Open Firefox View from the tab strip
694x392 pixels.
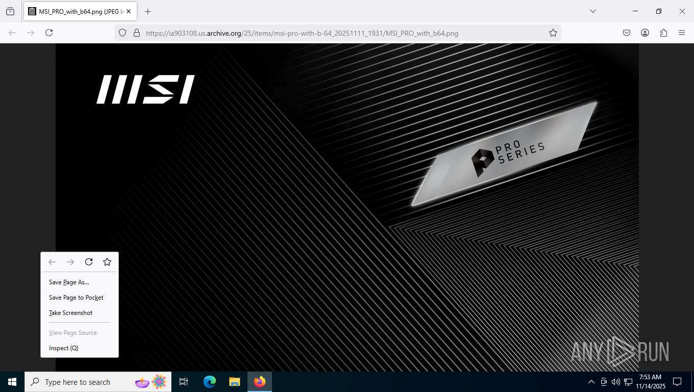[10, 11]
